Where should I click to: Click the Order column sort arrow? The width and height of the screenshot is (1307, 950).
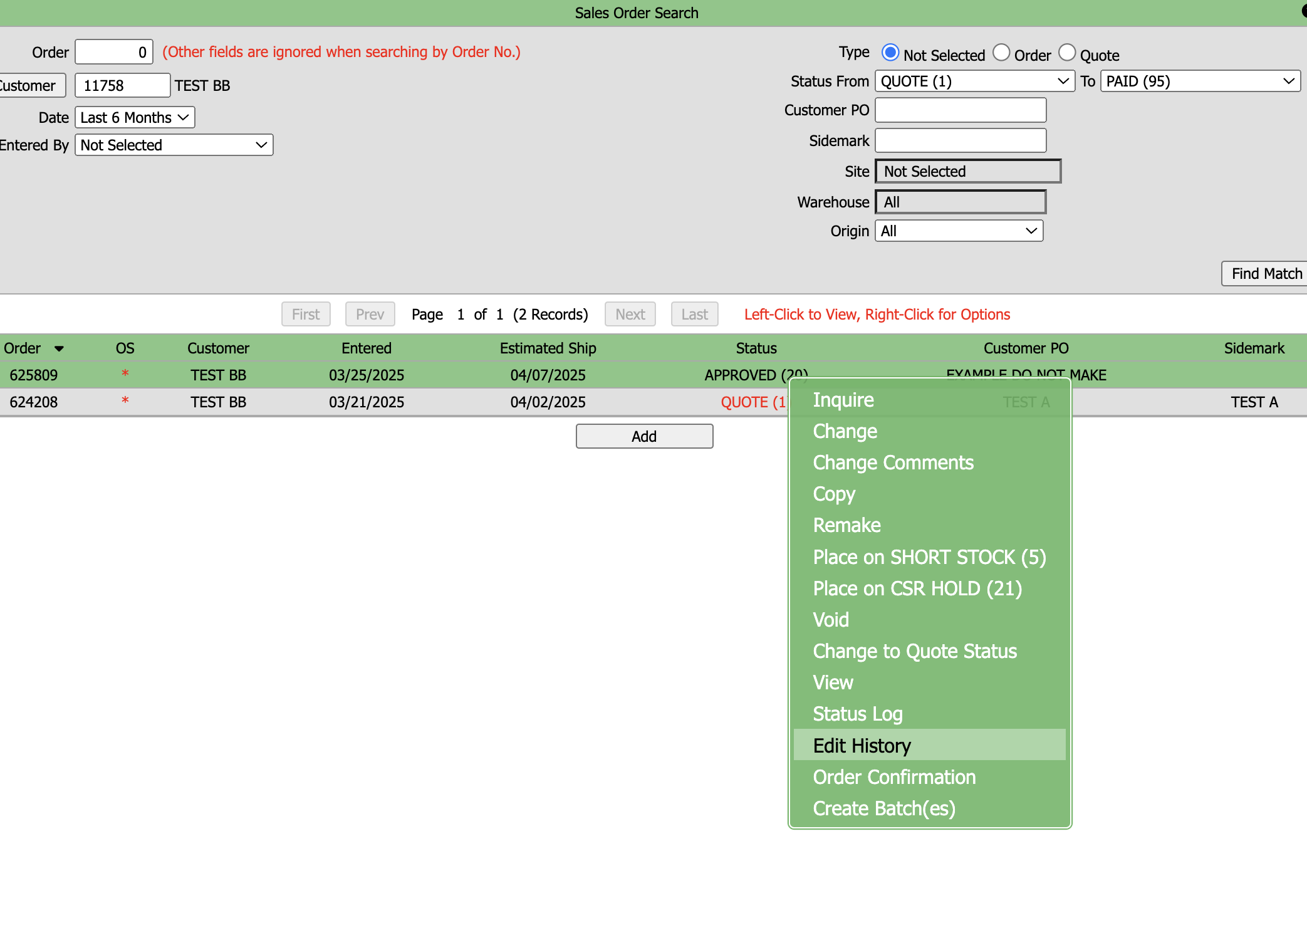click(59, 348)
